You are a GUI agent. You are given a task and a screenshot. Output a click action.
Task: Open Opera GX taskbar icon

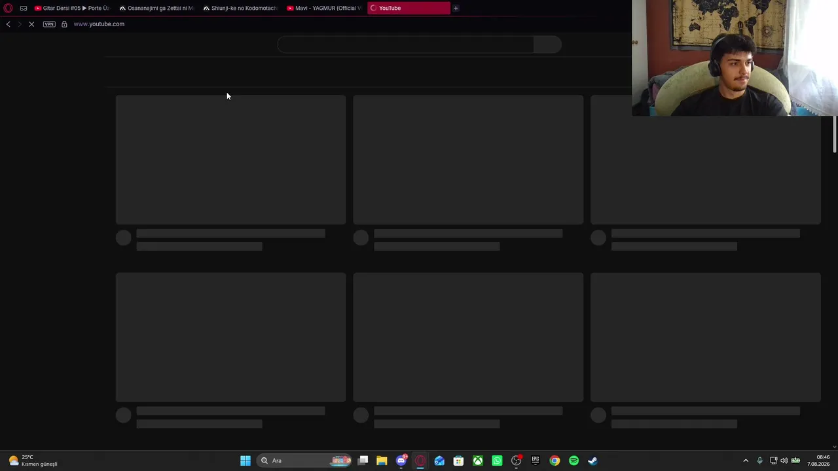point(420,461)
